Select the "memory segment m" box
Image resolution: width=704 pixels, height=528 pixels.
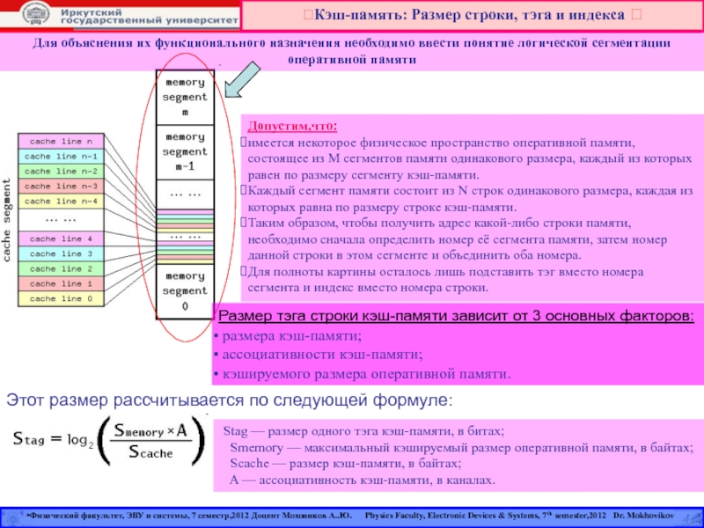(185, 98)
